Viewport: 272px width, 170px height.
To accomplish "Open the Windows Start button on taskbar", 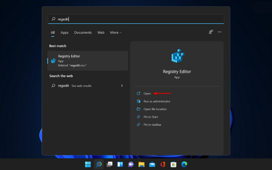I will 88,164.
